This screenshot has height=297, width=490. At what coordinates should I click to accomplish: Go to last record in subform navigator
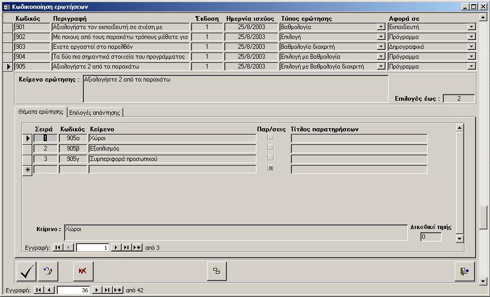click(x=126, y=248)
